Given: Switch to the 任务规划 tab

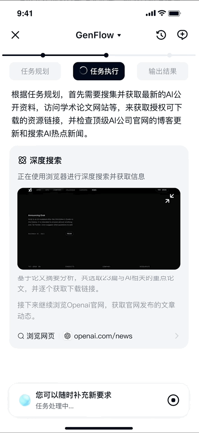Looking at the screenshot, I should click(x=35, y=71).
